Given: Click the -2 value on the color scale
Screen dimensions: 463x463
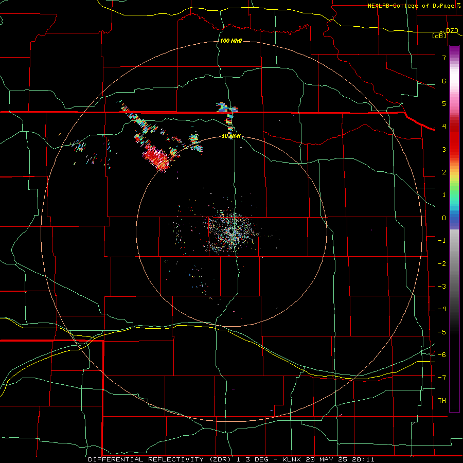Looking at the screenshot, I should [x=442, y=263].
